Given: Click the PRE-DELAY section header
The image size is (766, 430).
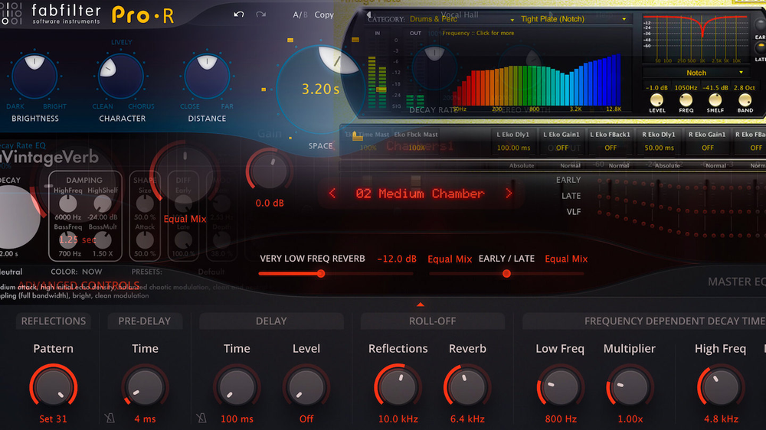Looking at the screenshot, I should [x=144, y=321].
